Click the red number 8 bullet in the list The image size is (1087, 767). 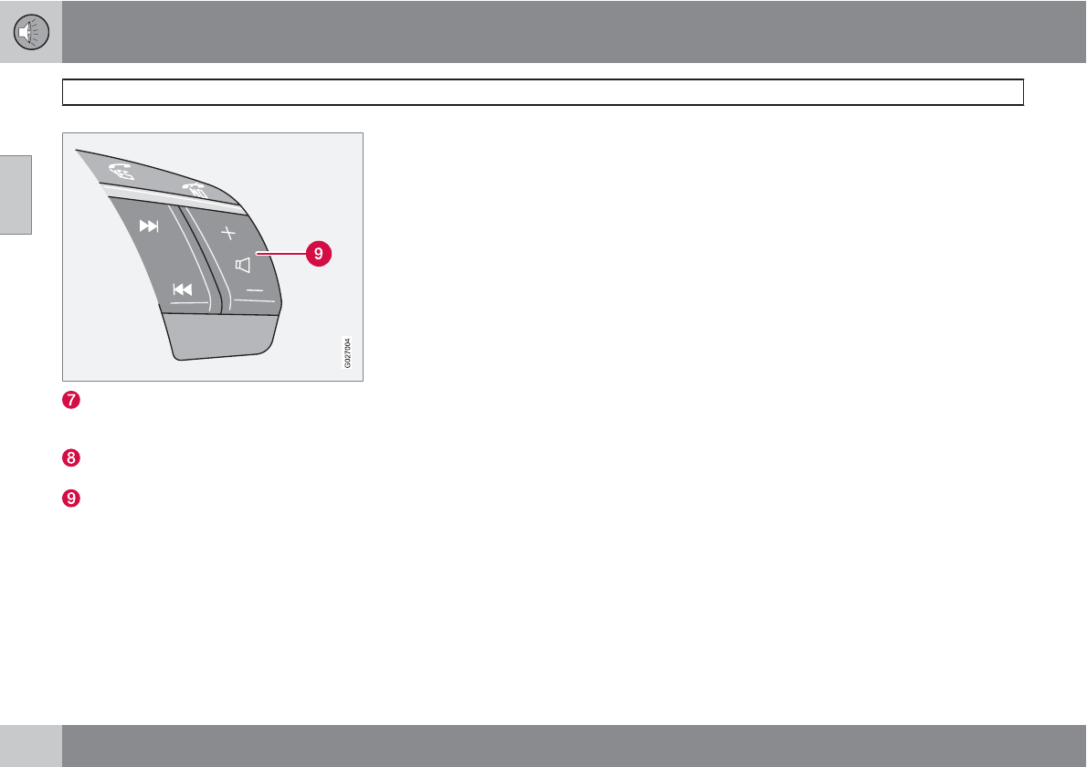tap(70, 458)
